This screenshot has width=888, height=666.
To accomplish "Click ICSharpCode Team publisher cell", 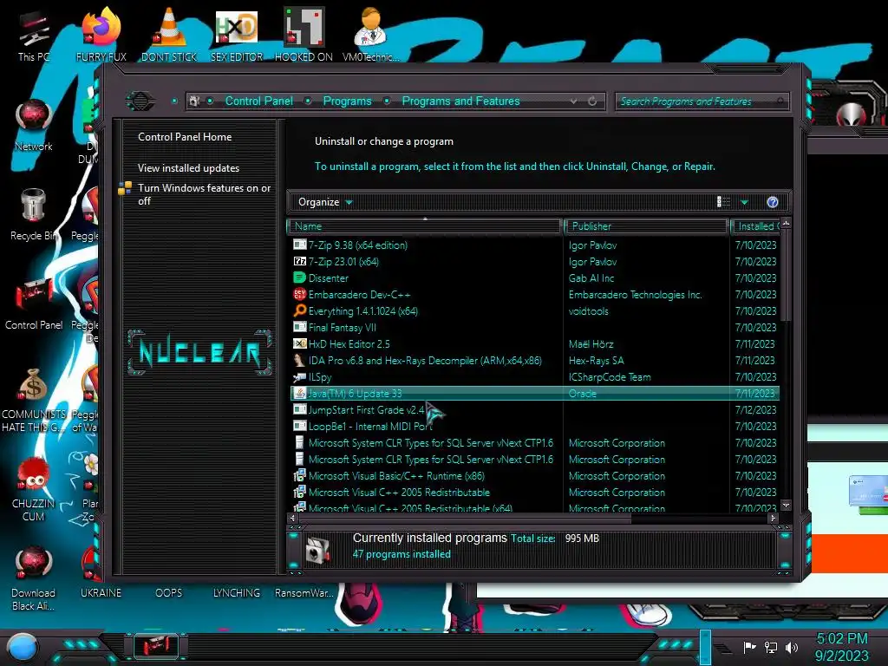I will [x=610, y=377].
